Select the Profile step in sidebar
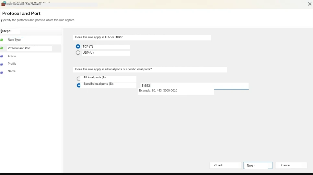This screenshot has height=175, width=313. (x=12, y=64)
